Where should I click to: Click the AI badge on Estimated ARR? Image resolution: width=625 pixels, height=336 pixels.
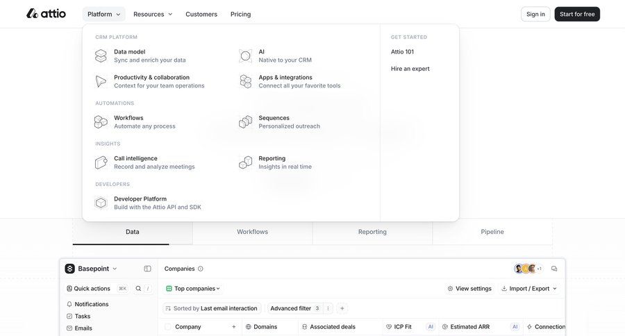pyautogui.click(x=515, y=327)
